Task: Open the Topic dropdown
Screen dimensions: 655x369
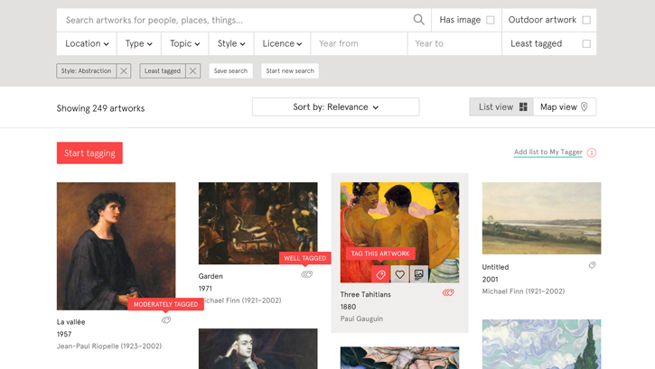Action: (184, 44)
